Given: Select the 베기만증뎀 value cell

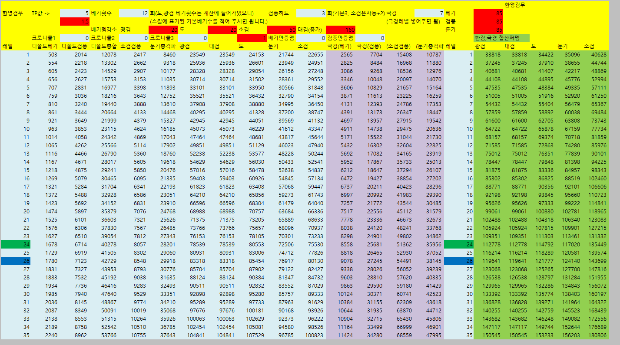Looking at the screenshot, I should [311, 38].
